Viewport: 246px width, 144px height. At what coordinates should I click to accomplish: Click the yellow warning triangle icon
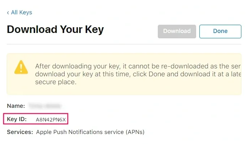[21, 67]
